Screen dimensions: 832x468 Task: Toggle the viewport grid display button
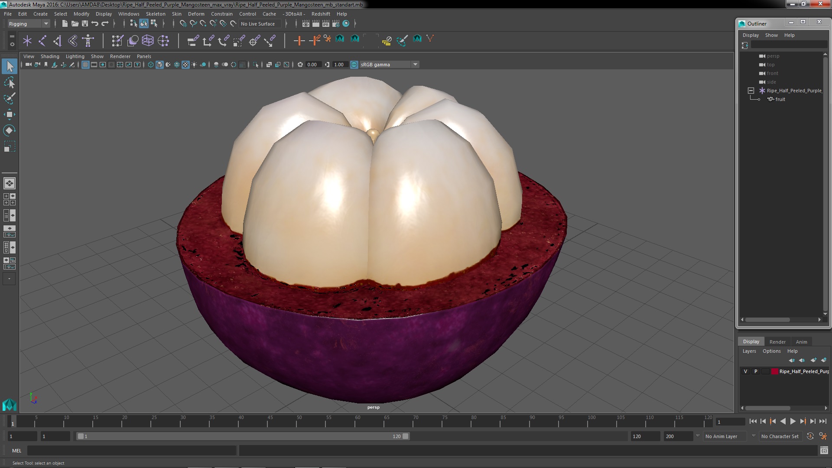click(x=85, y=65)
